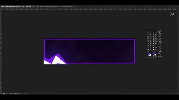179x100 pixels.
Task: Select the Pen tool in right tools panel
Action: [x=154, y=46]
